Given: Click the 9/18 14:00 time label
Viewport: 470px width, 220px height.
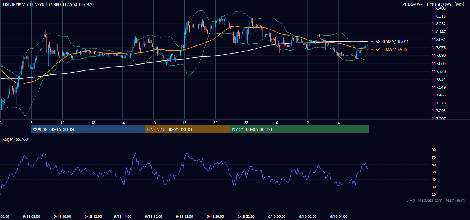Looking at the screenshot, I should click(x=123, y=217).
